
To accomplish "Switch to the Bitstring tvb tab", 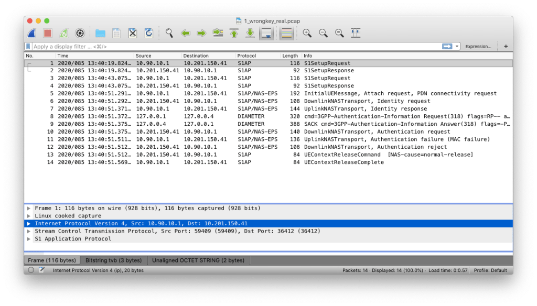I will (113, 260).
